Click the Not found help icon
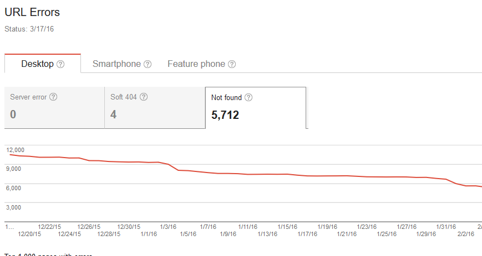 tap(248, 98)
